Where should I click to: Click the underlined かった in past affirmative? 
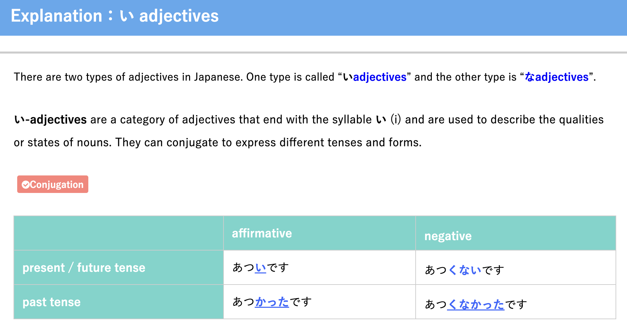272,302
